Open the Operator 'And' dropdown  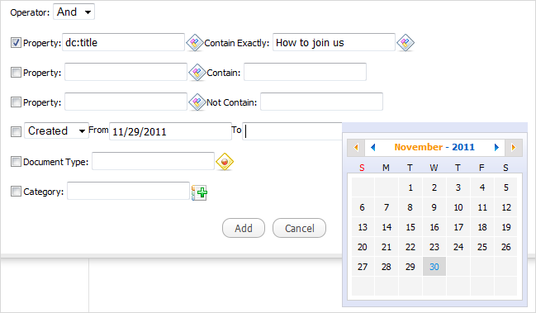[74, 12]
